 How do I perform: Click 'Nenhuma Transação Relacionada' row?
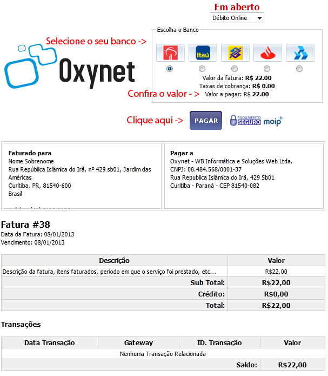click(x=163, y=354)
